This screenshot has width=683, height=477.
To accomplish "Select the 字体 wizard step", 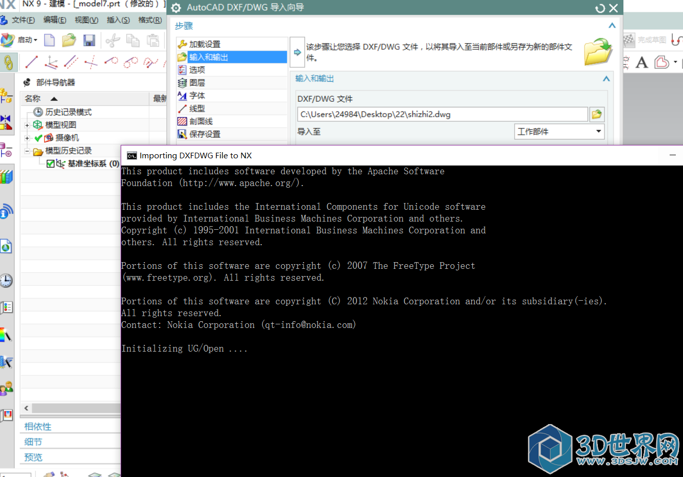I will (x=232, y=96).
